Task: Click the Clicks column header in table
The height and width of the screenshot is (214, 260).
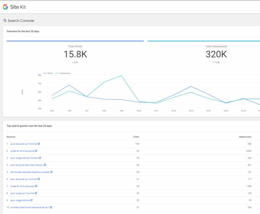Action: pyautogui.click(x=136, y=137)
